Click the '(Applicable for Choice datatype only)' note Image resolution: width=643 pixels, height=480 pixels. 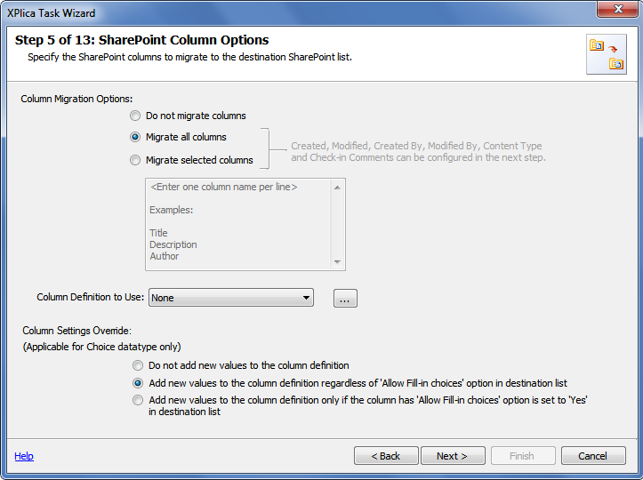tap(101, 347)
